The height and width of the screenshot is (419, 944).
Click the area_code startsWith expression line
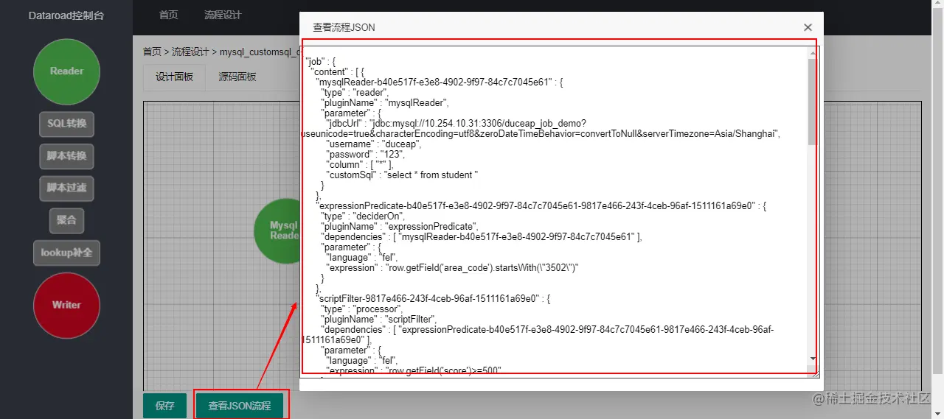[452, 268]
